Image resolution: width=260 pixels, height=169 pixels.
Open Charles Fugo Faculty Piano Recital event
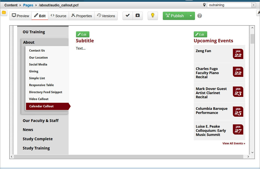coord(207,73)
